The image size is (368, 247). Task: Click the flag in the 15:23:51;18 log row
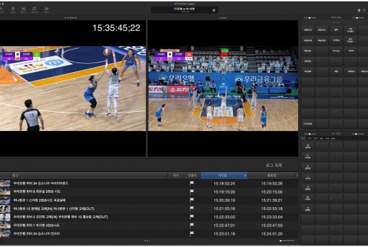pyautogui.click(x=192, y=233)
